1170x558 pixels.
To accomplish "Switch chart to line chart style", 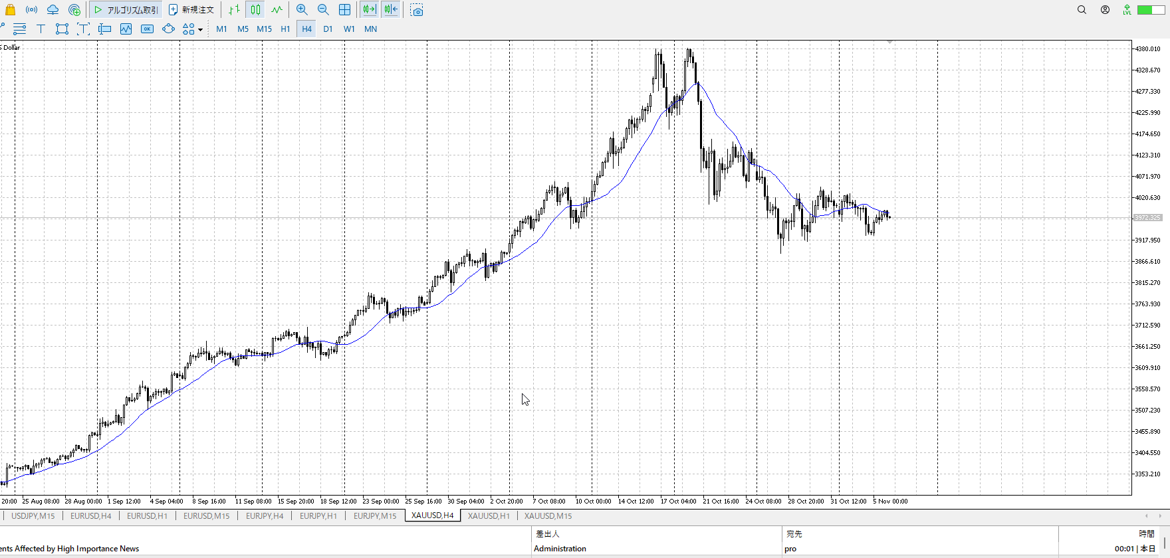I will [x=277, y=10].
